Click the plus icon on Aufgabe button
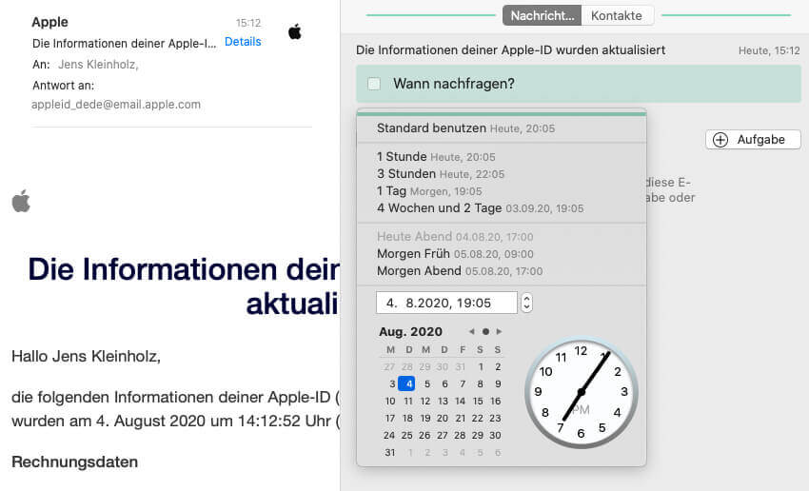The height and width of the screenshot is (491, 809). (x=720, y=140)
